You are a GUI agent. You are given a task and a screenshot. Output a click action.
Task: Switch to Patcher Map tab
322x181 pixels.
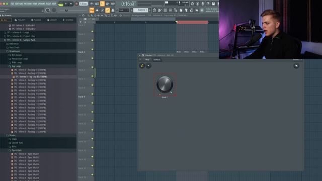click(x=147, y=60)
